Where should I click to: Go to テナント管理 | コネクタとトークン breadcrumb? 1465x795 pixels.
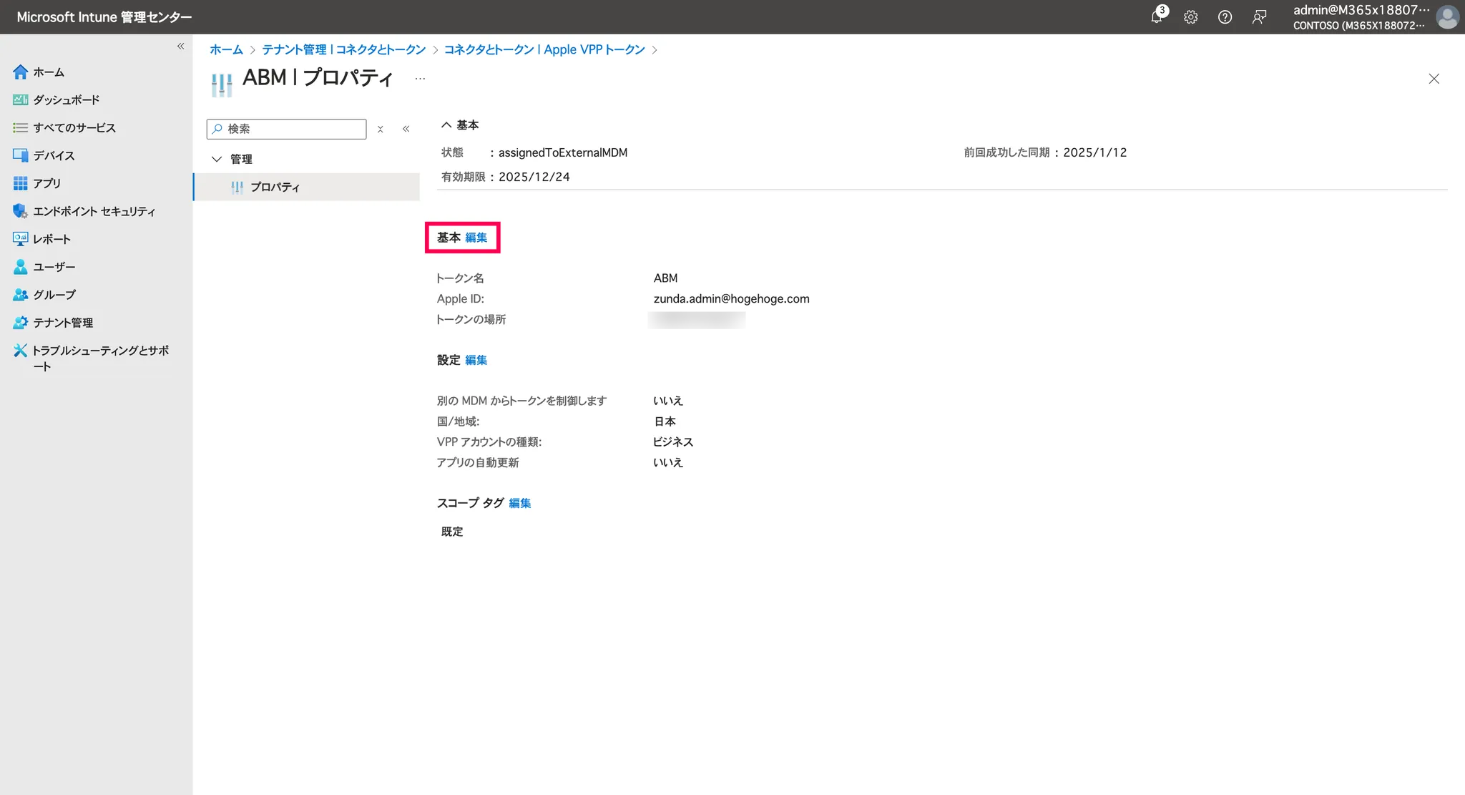click(x=344, y=49)
